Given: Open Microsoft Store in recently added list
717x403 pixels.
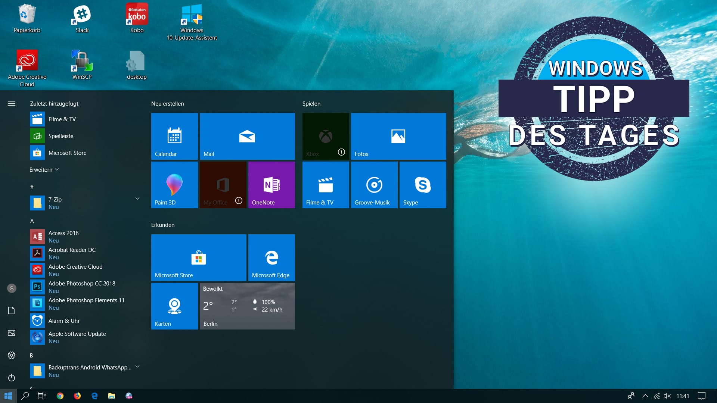Looking at the screenshot, I should [85, 153].
